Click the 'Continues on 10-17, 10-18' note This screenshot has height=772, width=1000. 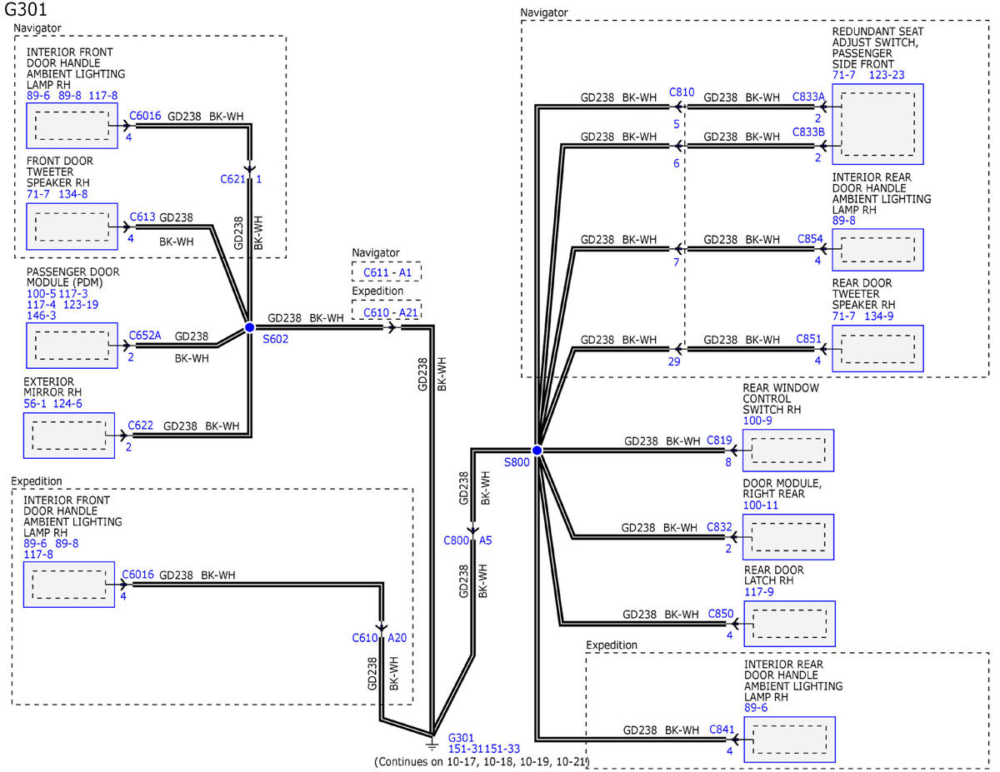pos(482,761)
